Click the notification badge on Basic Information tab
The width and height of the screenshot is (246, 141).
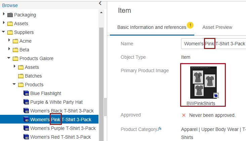190,25
